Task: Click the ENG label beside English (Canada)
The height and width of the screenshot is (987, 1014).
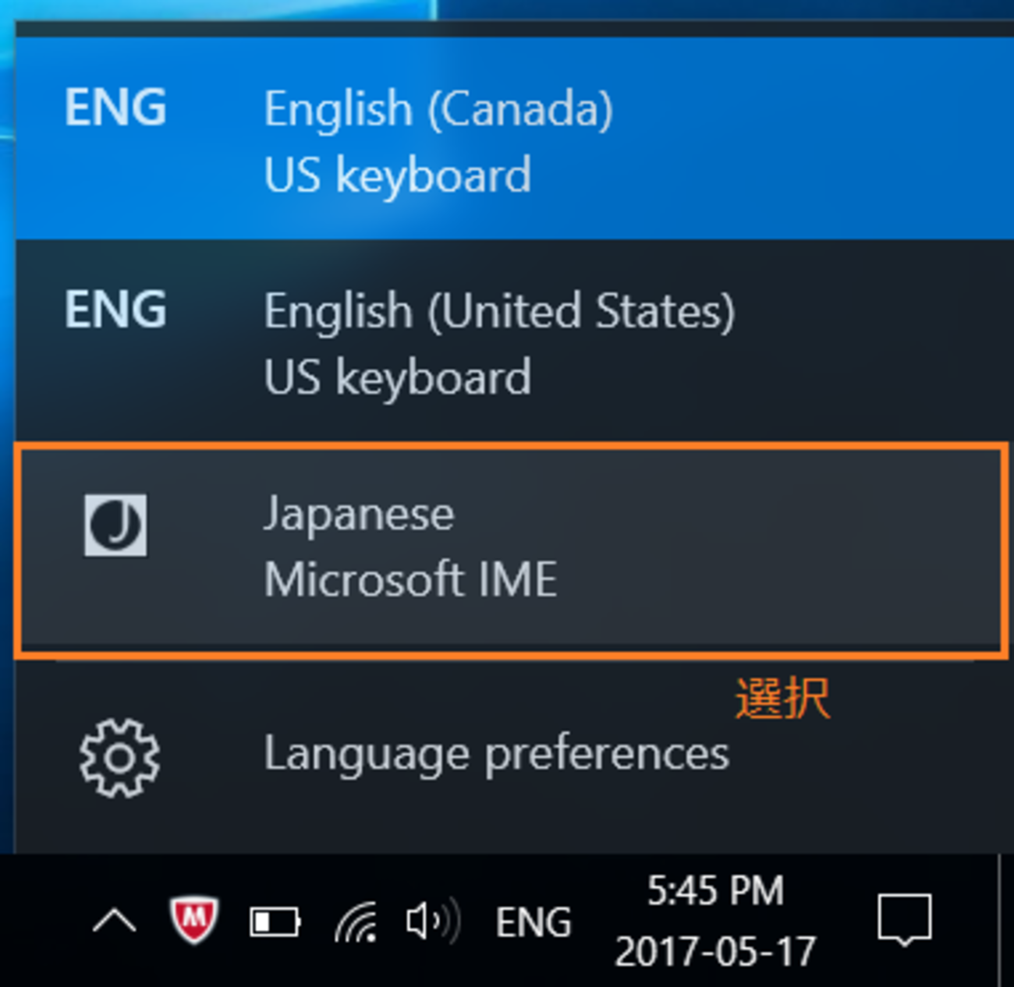Action: click(x=115, y=108)
